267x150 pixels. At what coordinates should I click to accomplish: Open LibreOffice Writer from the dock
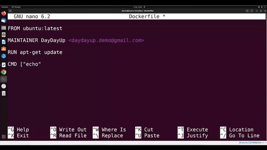click(x=4, y=42)
